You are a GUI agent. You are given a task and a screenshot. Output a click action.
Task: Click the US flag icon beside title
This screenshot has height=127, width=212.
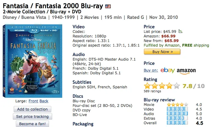click(x=108, y=6)
